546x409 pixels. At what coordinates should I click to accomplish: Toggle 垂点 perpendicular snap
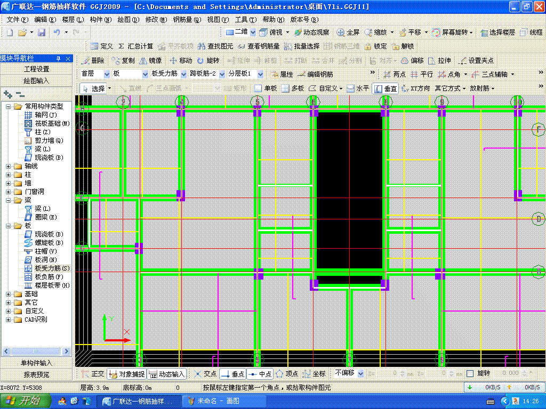tap(232, 374)
